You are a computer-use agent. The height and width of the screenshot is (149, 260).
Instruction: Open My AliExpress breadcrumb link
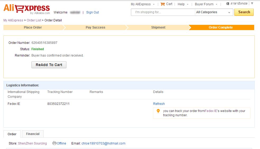click(13, 20)
